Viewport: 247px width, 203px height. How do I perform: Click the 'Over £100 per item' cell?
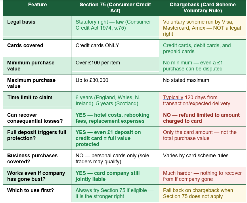coord(115,66)
